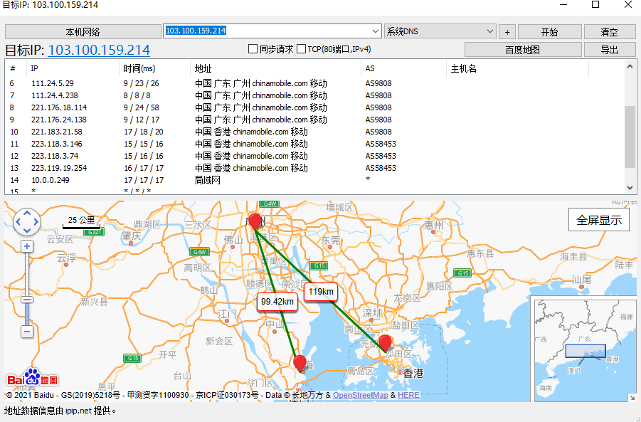The image size is (641, 422).
Task: Click the Guangzhou red map marker
Action: click(255, 221)
